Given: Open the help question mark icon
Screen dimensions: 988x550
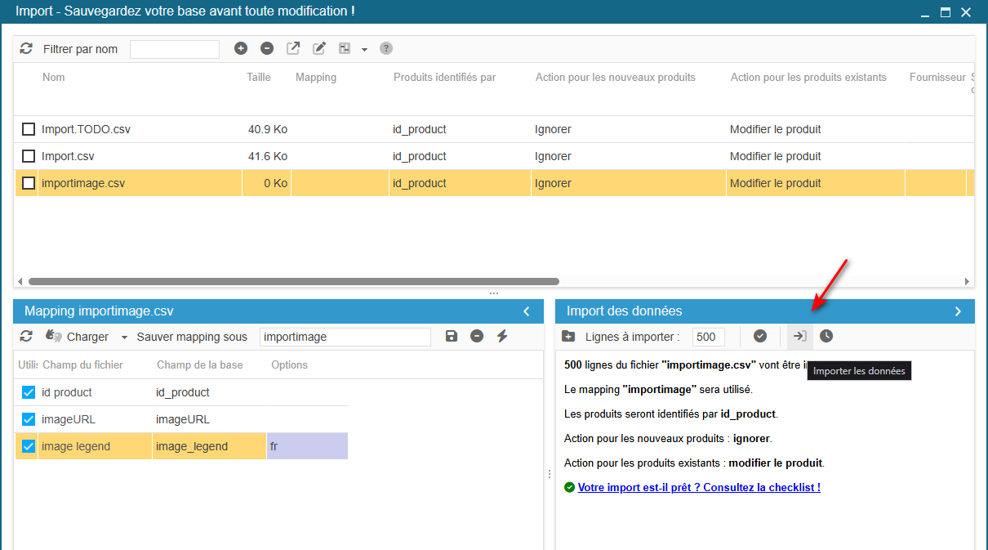Looking at the screenshot, I should coord(386,49).
